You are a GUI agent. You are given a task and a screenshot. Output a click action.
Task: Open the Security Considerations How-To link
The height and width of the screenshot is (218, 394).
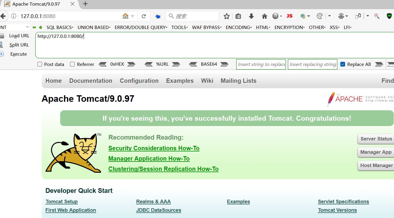tap(154, 148)
